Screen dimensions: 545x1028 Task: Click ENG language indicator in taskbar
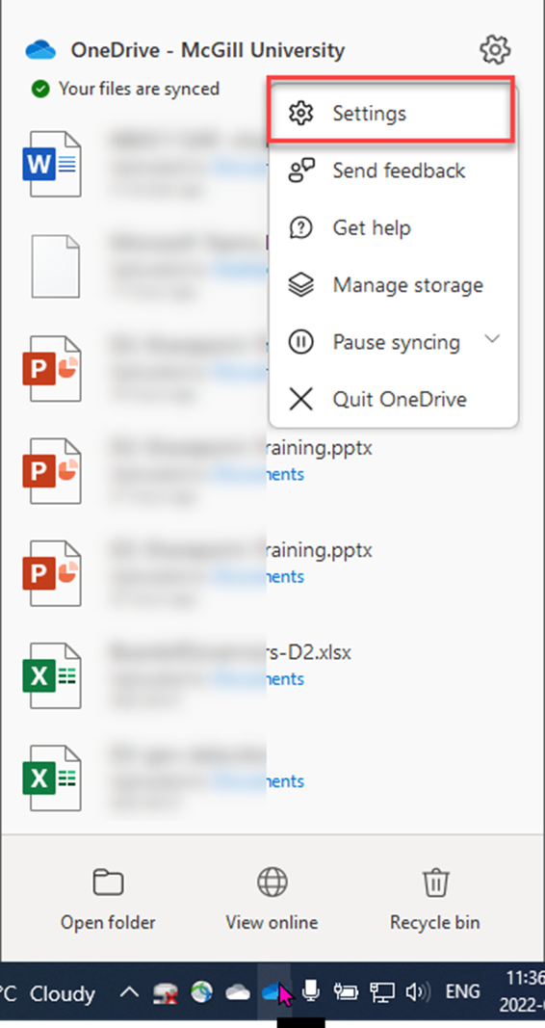click(x=463, y=992)
